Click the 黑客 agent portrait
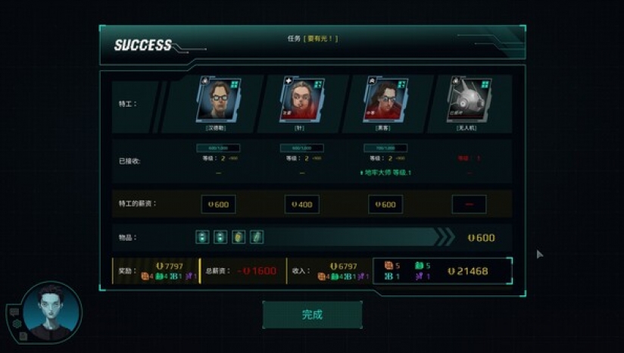Image resolution: width=624 pixels, height=353 pixels. point(385,100)
